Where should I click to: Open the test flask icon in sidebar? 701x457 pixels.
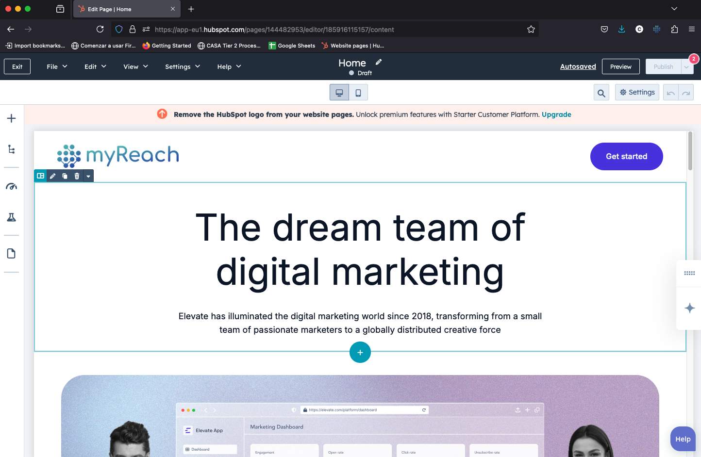[12, 217]
